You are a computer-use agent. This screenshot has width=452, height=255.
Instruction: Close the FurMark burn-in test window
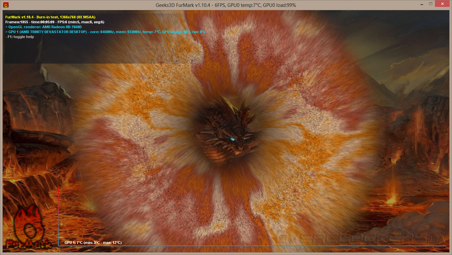coord(442,4)
